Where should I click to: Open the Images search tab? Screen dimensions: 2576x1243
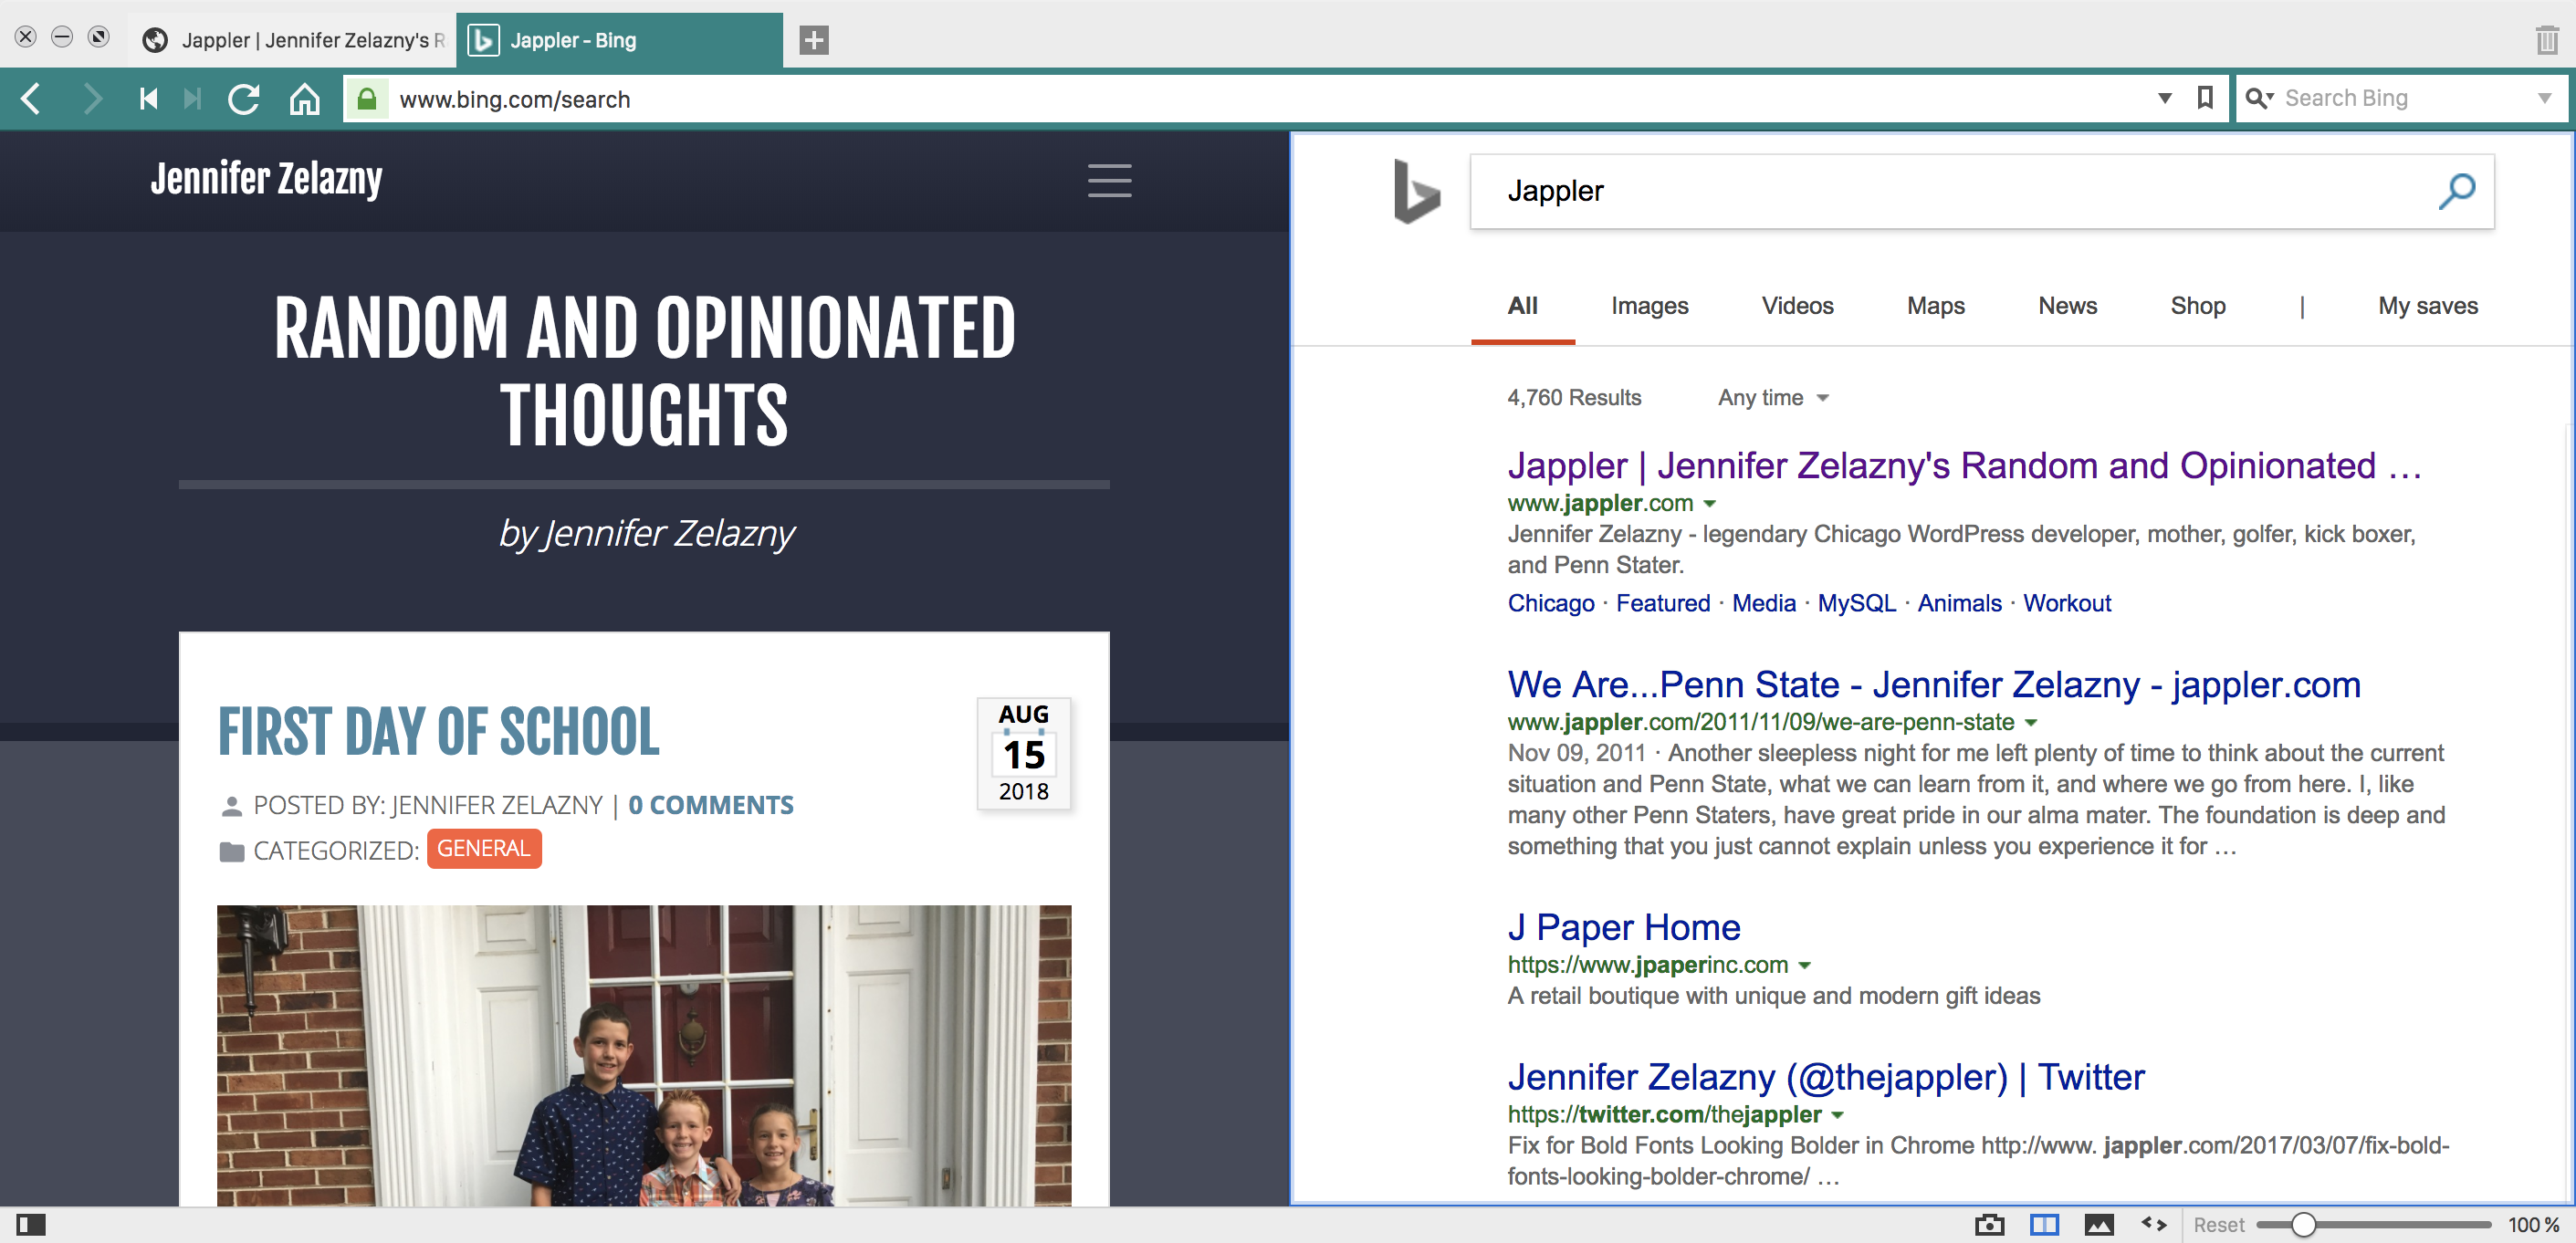[1649, 306]
